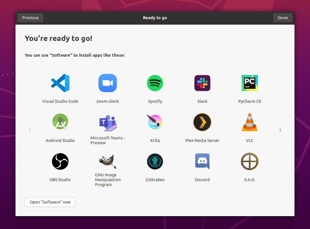310x229 pixels.
Task: Select the "Krita" text label
Action: 155,141
